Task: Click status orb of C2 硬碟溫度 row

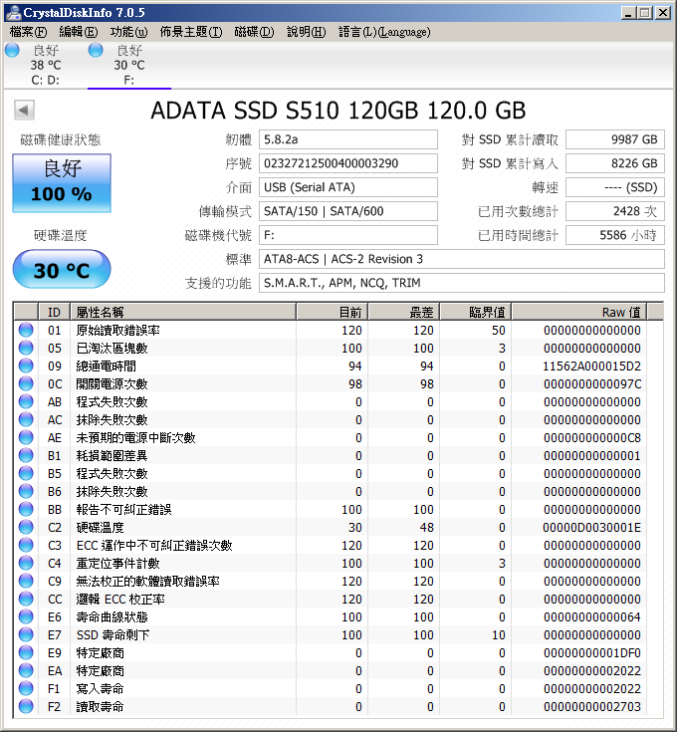Action: [x=26, y=527]
